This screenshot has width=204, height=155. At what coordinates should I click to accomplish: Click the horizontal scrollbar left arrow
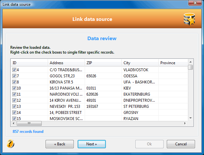click(x=13, y=123)
